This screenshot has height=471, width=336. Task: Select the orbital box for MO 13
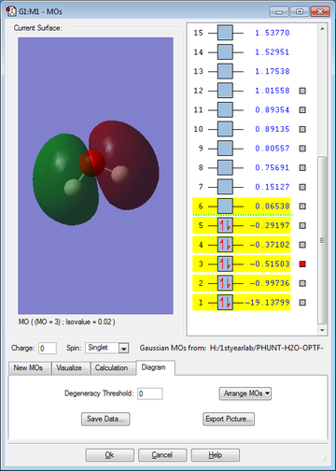(225, 71)
